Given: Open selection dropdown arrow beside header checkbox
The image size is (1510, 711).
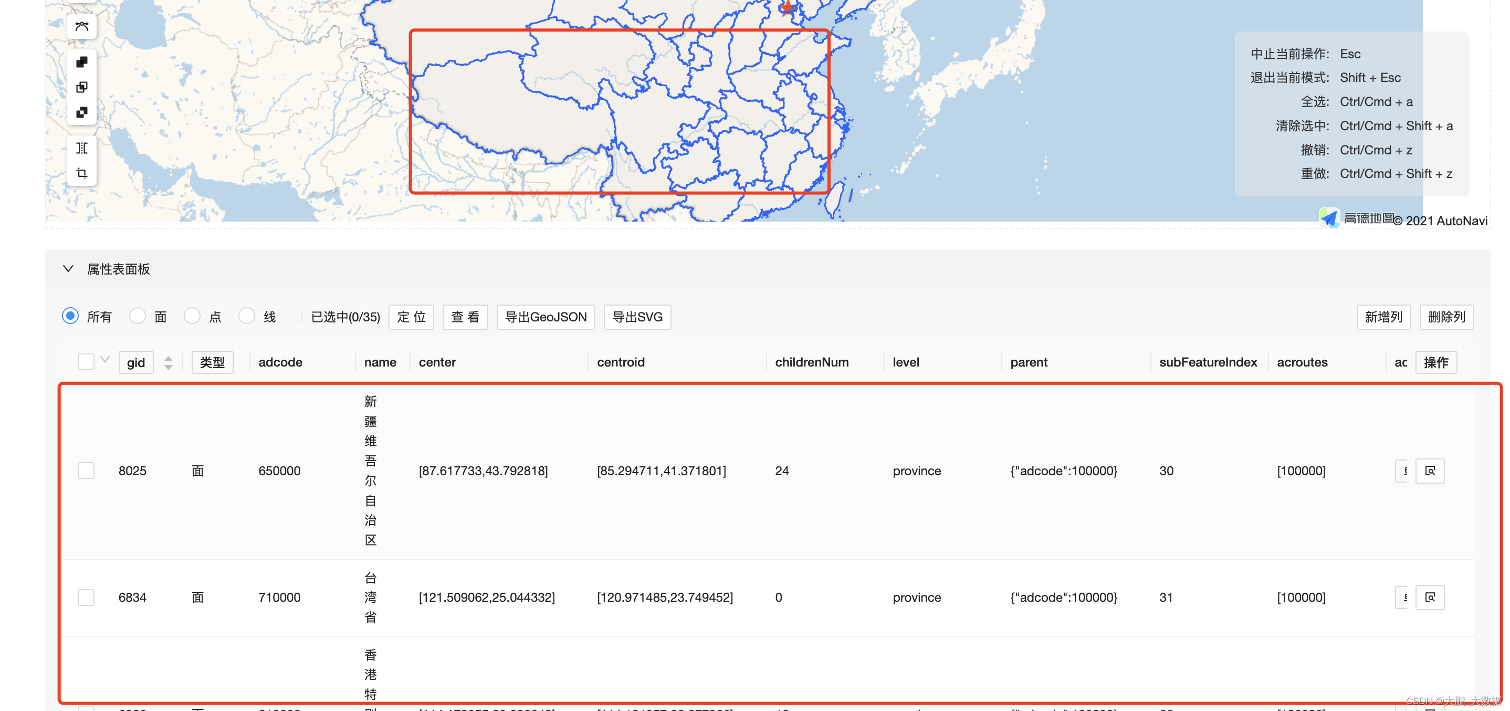Looking at the screenshot, I should pos(105,359).
